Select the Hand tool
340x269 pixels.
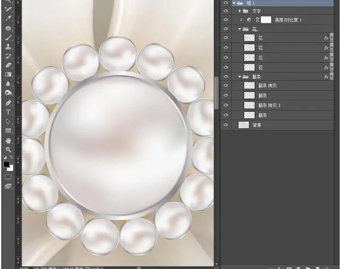(8, 141)
